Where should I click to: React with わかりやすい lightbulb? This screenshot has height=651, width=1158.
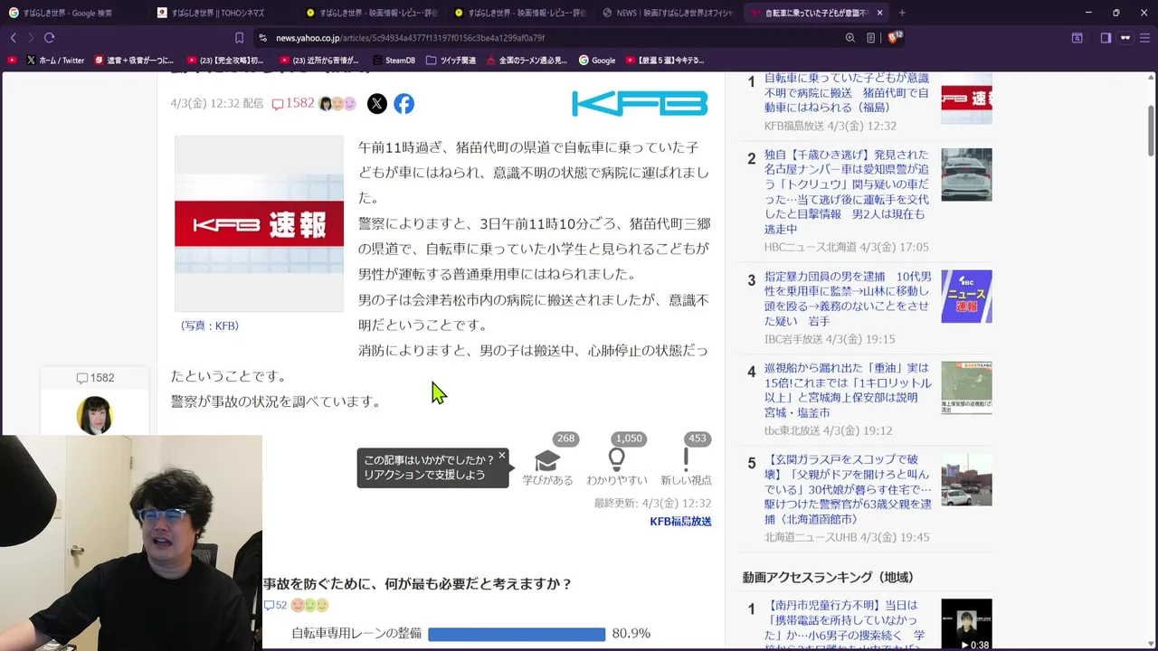(x=617, y=461)
